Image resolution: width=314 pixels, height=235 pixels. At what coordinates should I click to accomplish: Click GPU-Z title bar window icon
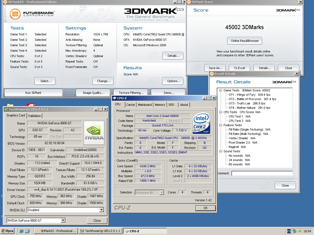click(6, 109)
